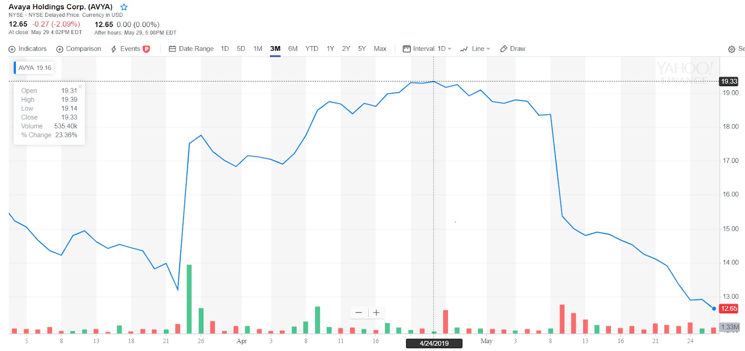Click the Open 19.31 row in tooltip

pyautogui.click(x=49, y=91)
